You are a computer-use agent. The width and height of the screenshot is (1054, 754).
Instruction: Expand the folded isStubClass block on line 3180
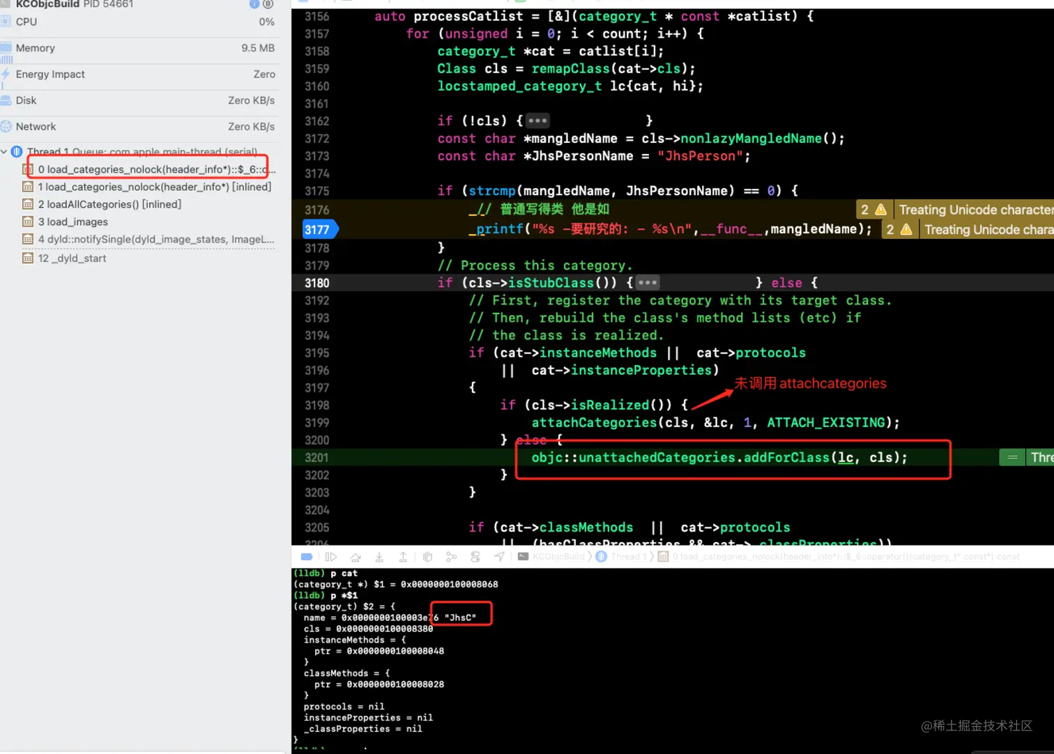[x=648, y=282]
